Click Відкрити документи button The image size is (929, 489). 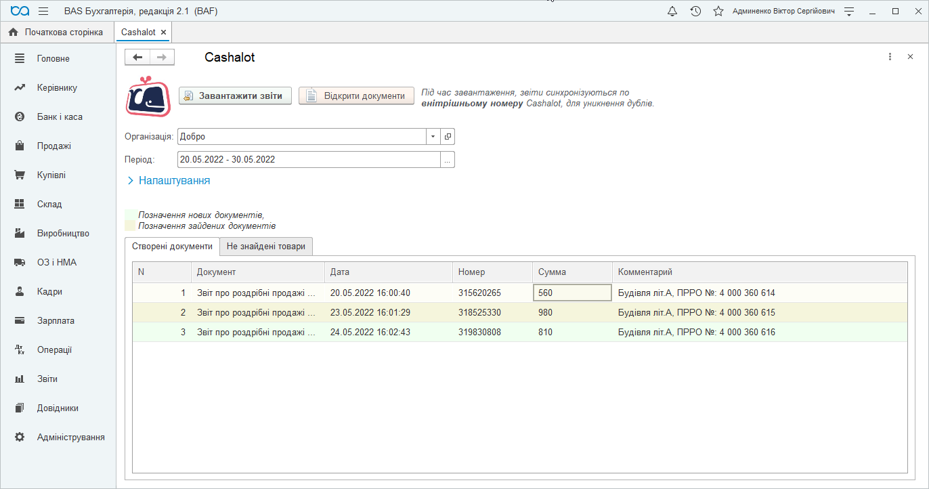pyautogui.click(x=356, y=96)
